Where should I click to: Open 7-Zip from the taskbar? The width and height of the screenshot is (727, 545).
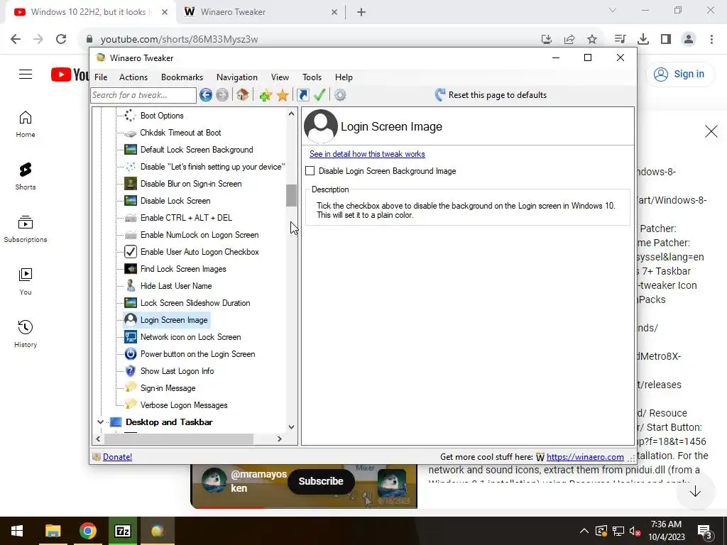click(123, 531)
